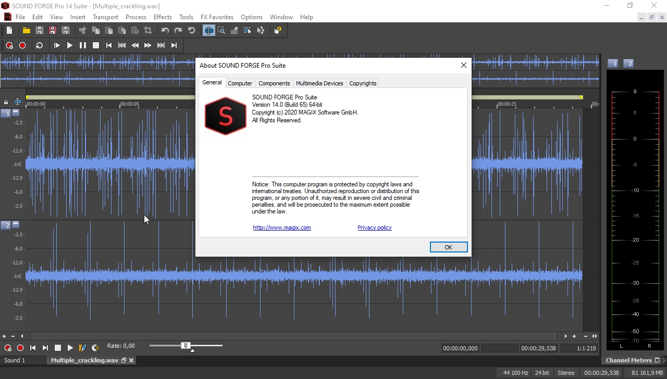Create a new file with the New icon
Viewport: 667px width, 379px height.
click(9, 30)
